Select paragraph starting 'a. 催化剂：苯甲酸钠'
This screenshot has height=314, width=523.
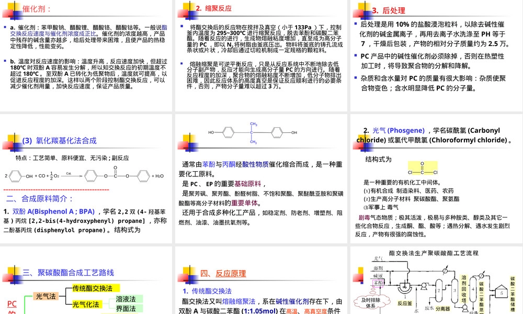(88, 37)
